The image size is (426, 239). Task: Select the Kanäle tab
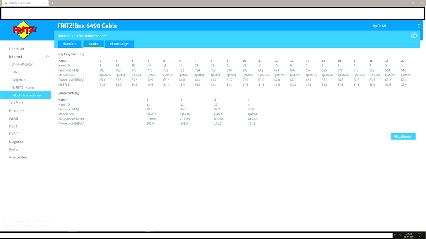tap(93, 44)
